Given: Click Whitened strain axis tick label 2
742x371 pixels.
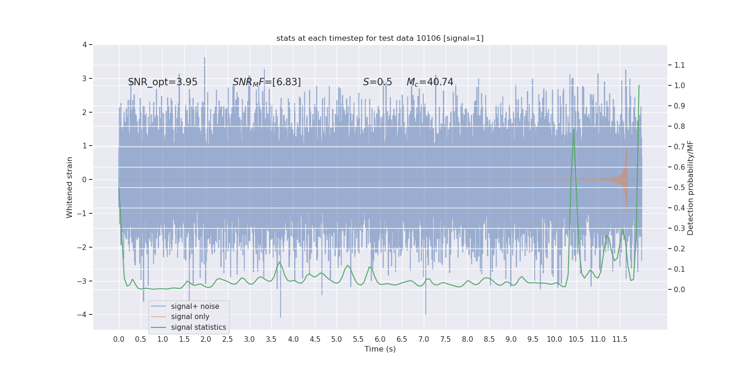Looking at the screenshot, I should pyautogui.click(x=84, y=112).
